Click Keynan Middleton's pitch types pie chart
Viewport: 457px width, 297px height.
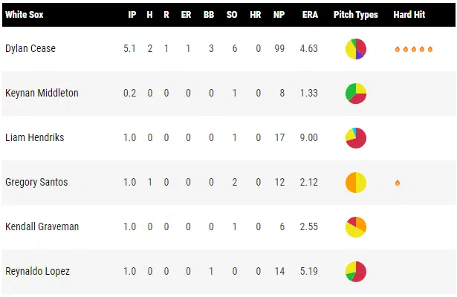355,94
